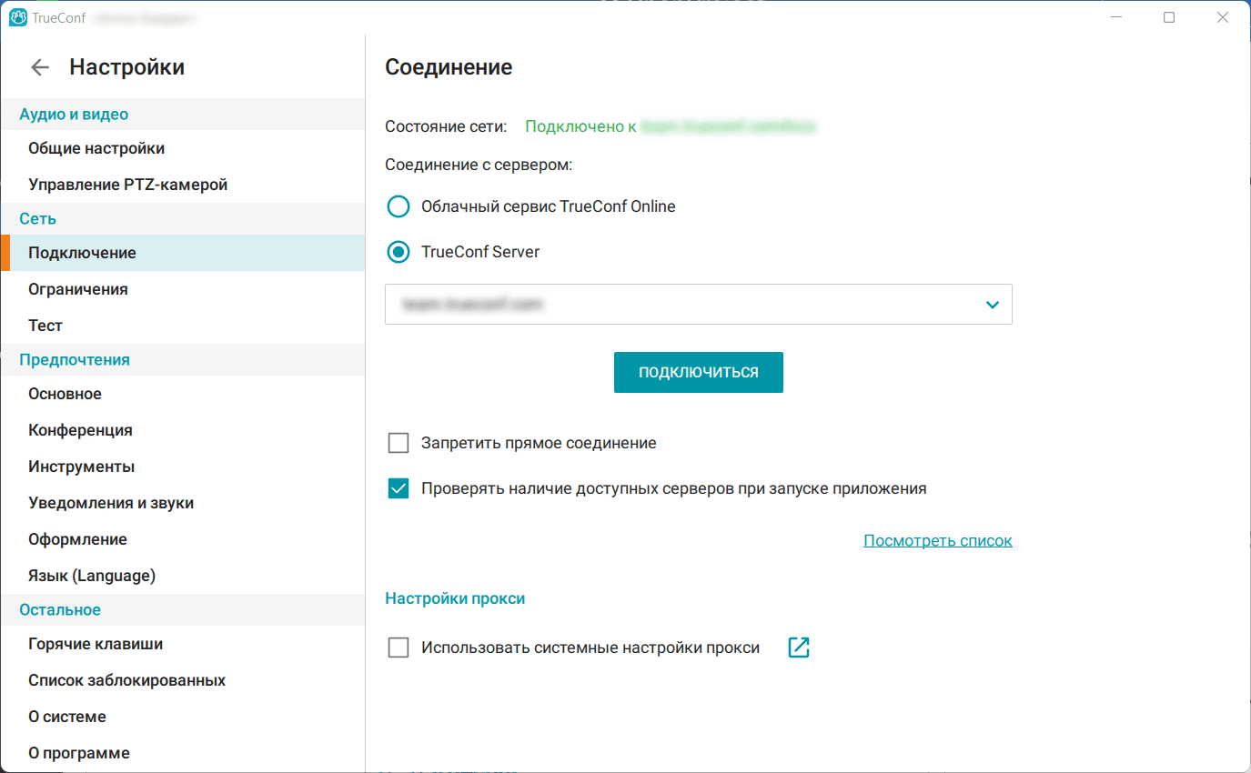View Список заблокированных page
This screenshot has height=773, width=1251.
(x=183, y=680)
